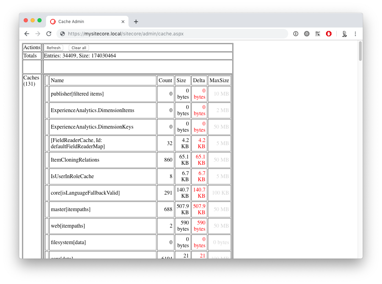Click the browser forward arrow
This screenshot has height=284, width=382.
click(38, 34)
